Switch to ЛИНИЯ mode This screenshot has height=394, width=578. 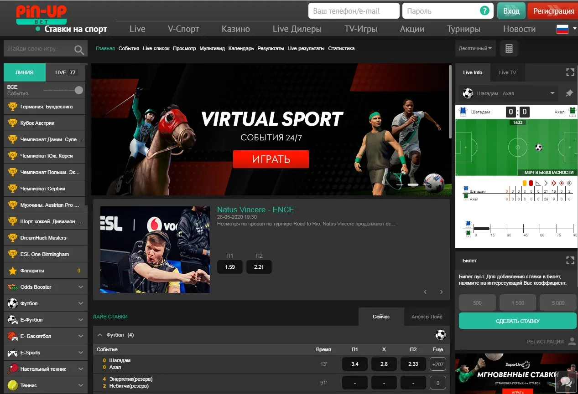point(25,72)
